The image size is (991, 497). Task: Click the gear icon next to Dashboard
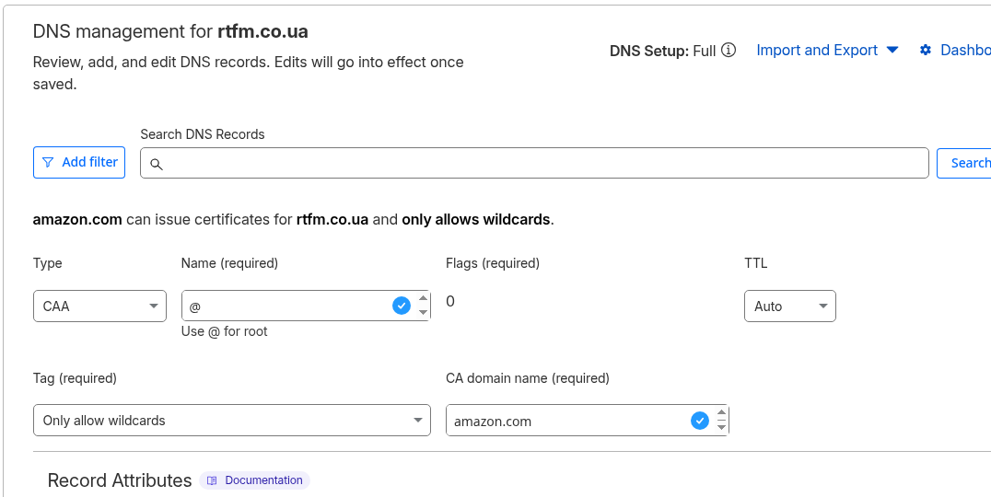(x=926, y=50)
